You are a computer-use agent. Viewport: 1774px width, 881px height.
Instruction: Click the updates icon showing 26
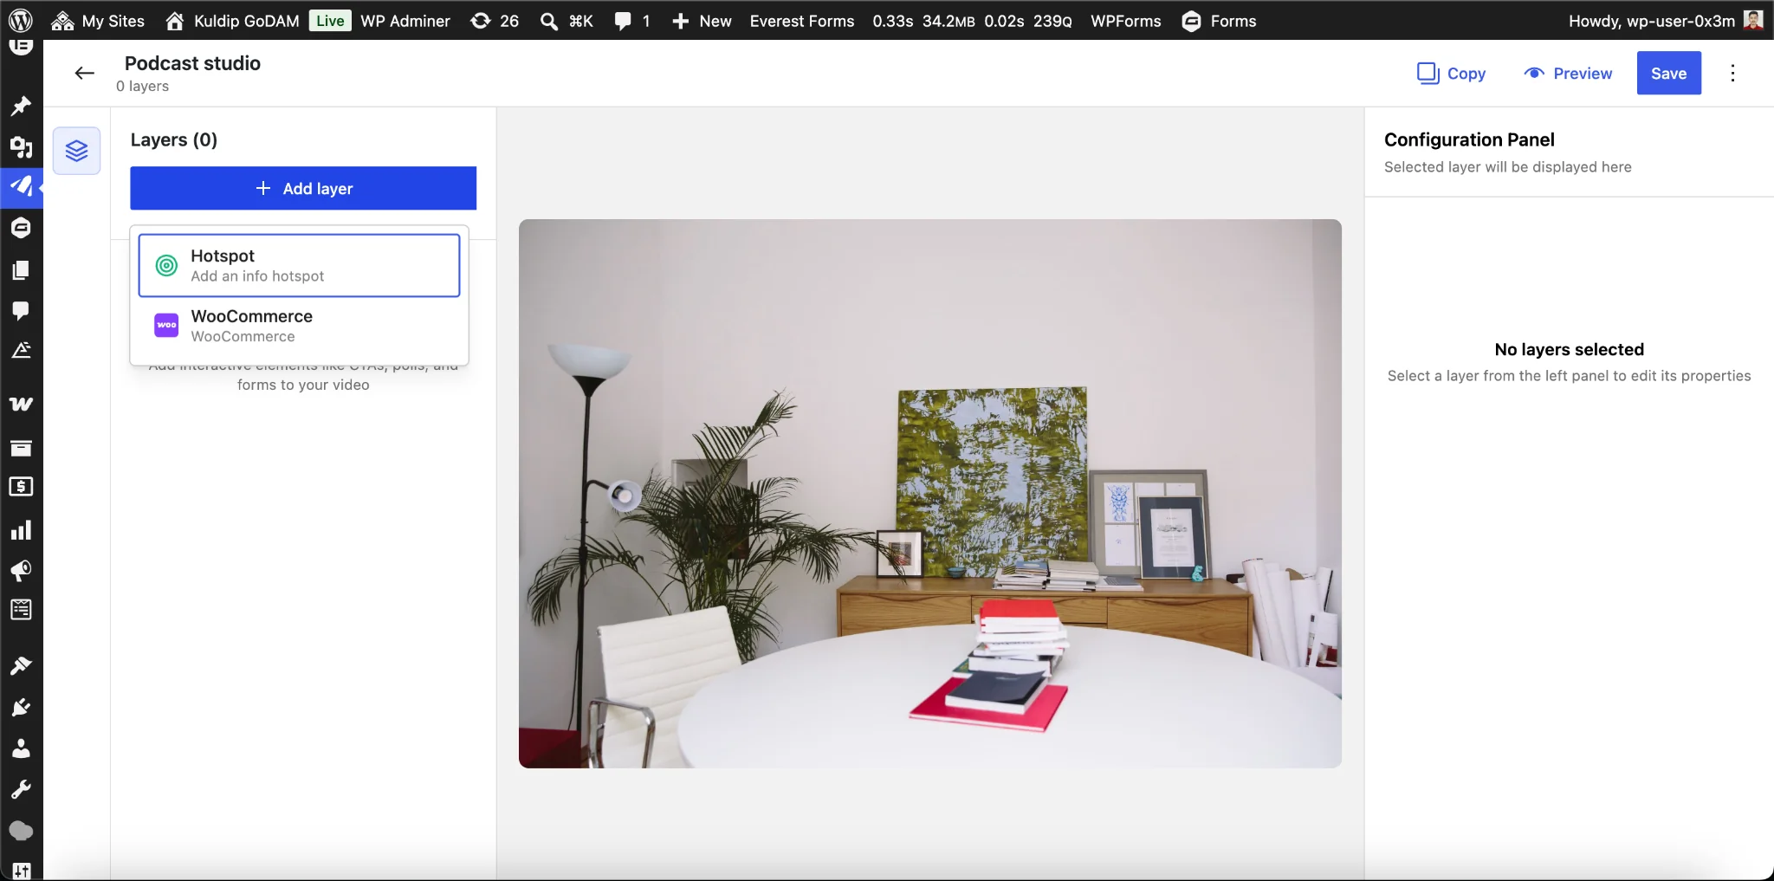pos(495,21)
